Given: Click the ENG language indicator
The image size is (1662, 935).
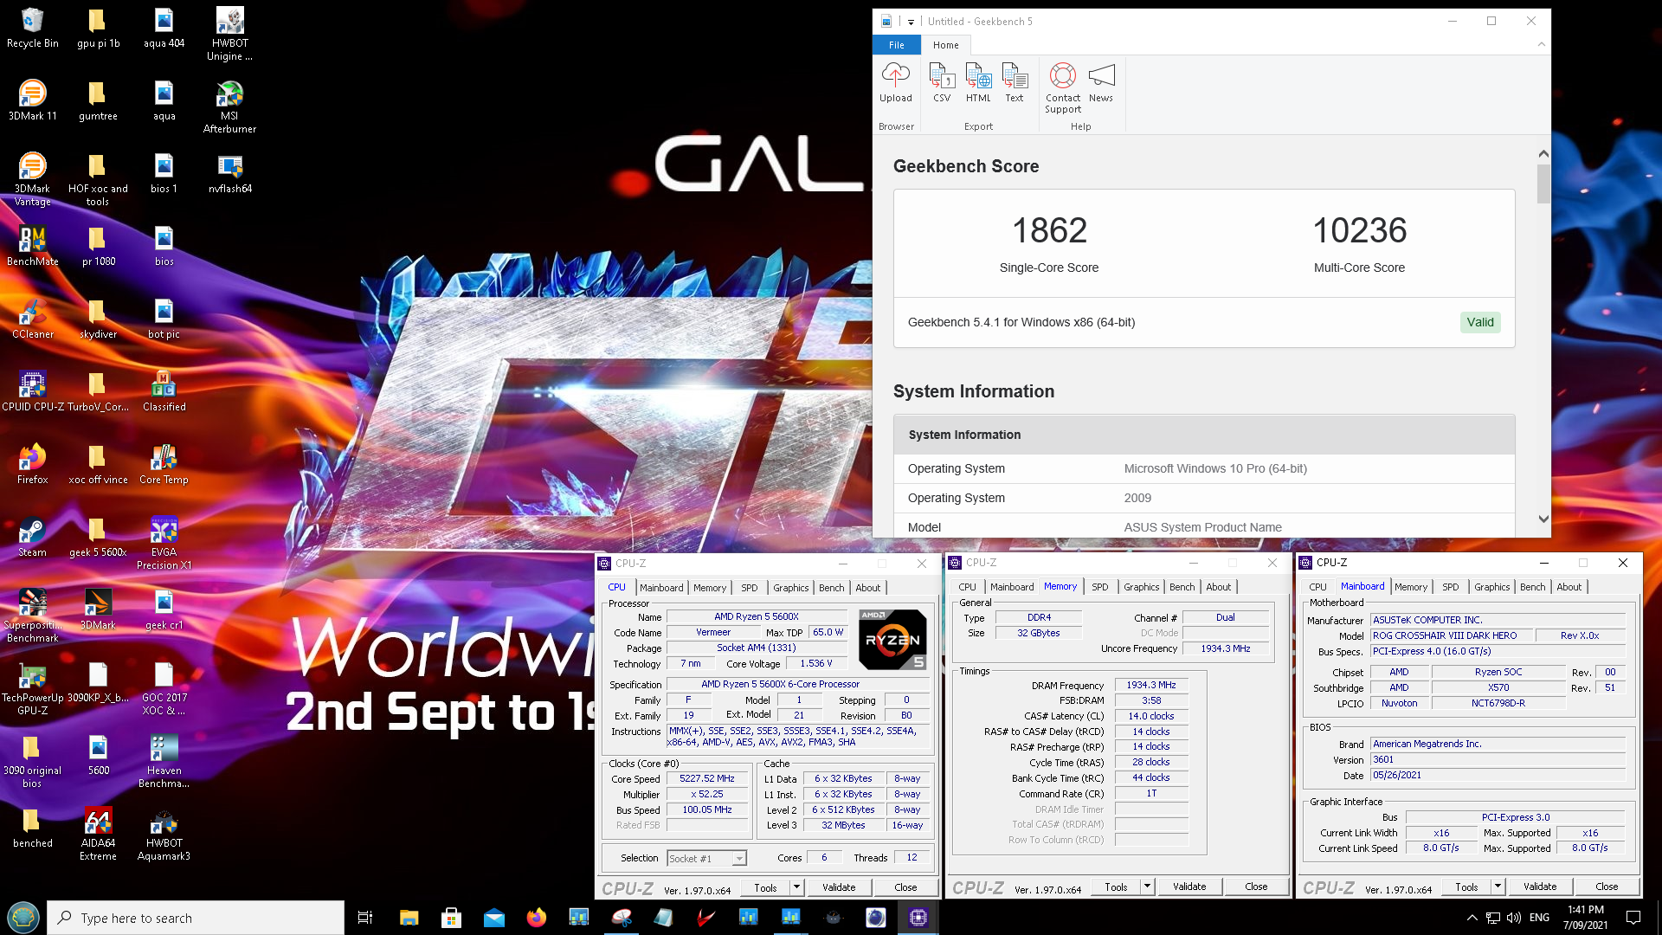Looking at the screenshot, I should click(1539, 918).
